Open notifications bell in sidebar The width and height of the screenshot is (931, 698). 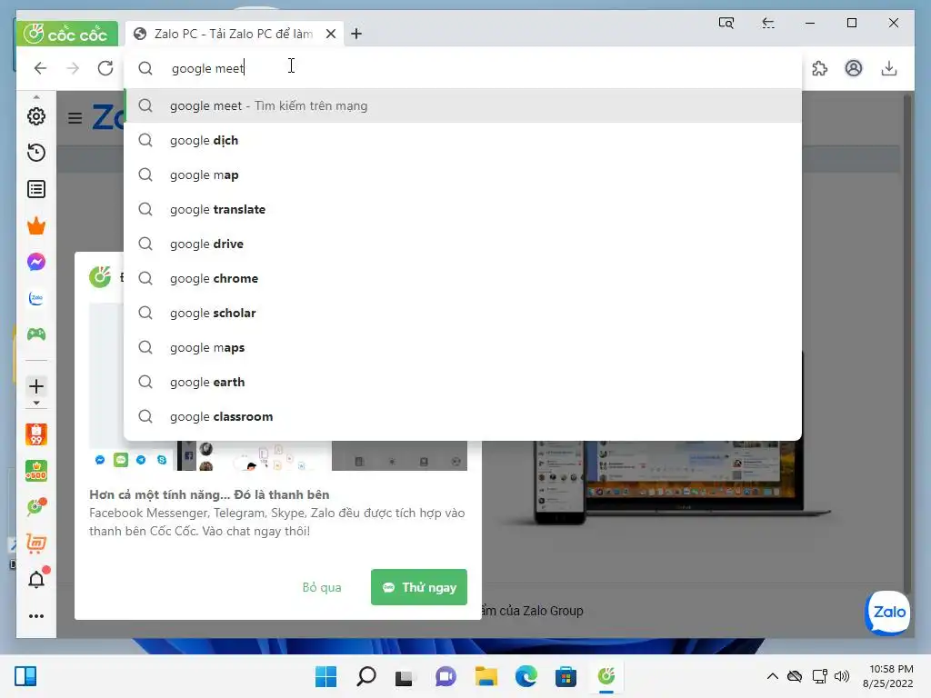click(x=36, y=579)
